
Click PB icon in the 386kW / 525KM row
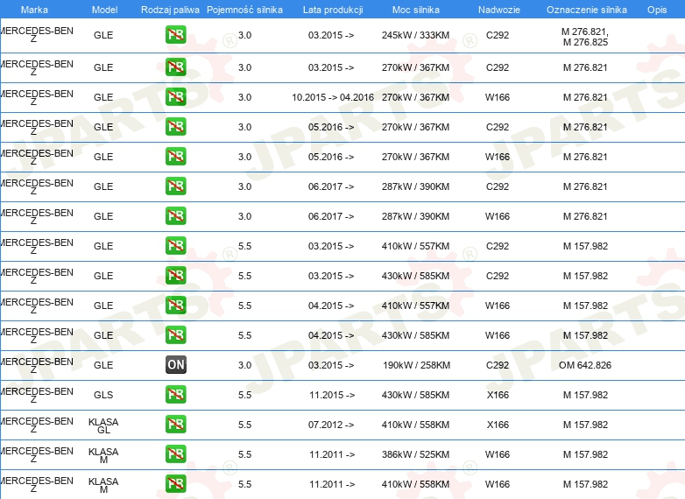coord(176,454)
